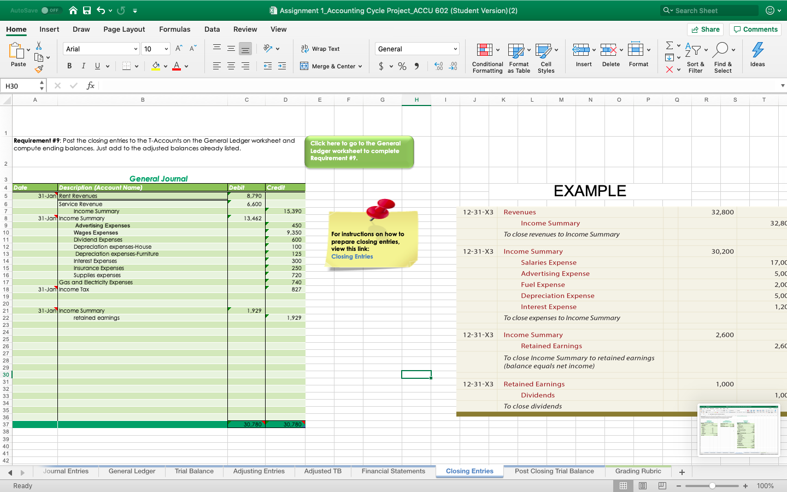Image resolution: width=787 pixels, height=492 pixels.
Task: Toggle right text alignment
Action: (x=245, y=66)
